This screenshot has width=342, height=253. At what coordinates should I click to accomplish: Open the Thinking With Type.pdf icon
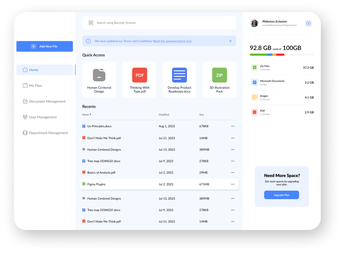click(139, 75)
